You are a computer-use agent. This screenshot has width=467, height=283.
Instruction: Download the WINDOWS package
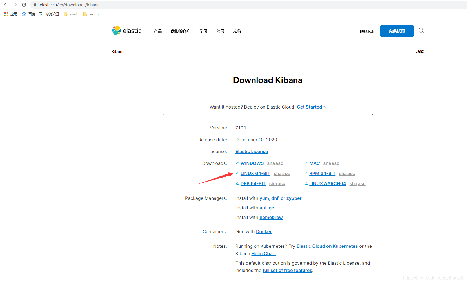[252, 163]
